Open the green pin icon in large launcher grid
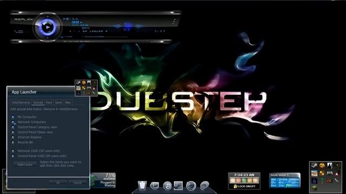346x194 pixels. pos(322,181)
